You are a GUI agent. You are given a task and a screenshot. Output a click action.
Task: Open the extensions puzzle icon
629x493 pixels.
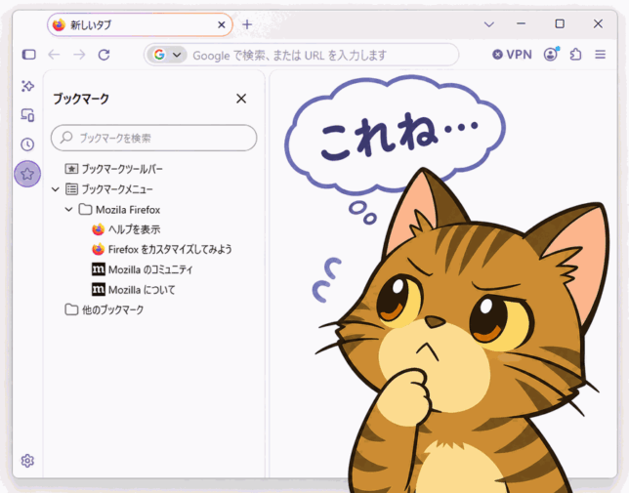[575, 54]
